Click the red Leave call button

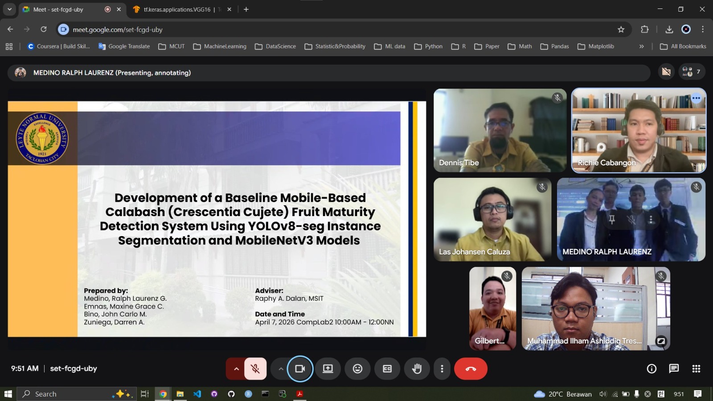tap(471, 369)
